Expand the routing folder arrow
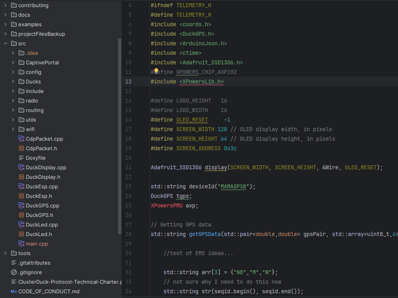The height and width of the screenshot is (298, 398). click(13, 110)
